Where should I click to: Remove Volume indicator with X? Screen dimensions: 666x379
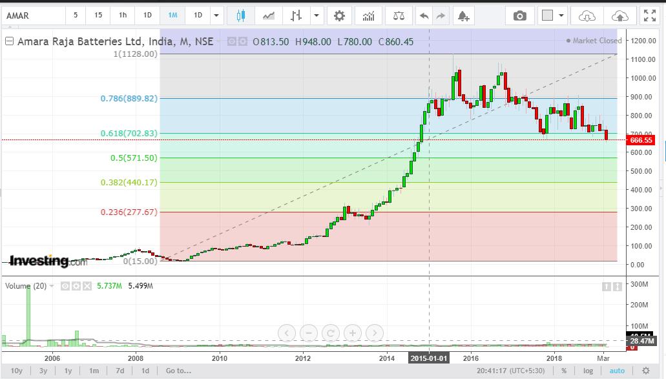(87, 286)
